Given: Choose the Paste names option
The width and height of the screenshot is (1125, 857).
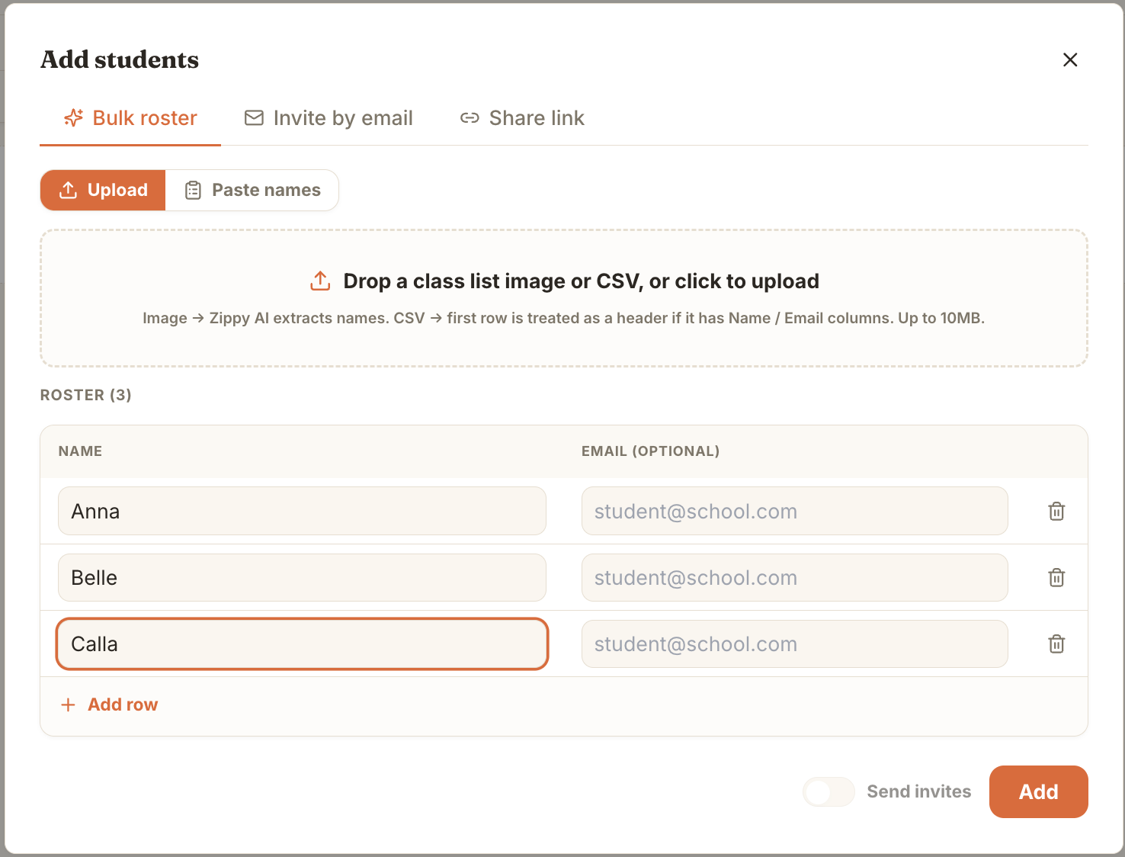Looking at the screenshot, I should coord(252,190).
